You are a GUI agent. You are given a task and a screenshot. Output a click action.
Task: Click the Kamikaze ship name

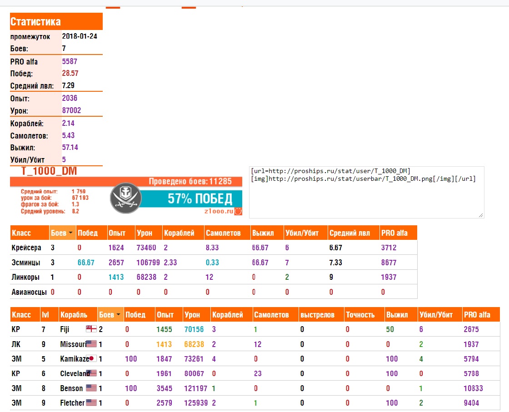click(x=75, y=359)
